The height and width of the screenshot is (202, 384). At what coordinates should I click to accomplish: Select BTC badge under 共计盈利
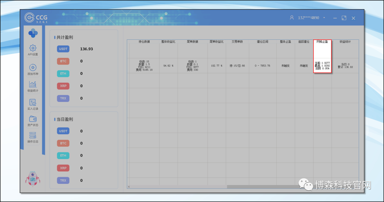tap(63, 61)
